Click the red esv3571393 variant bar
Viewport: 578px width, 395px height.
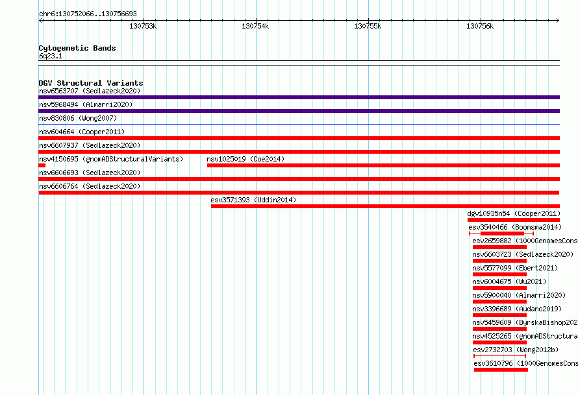coord(385,206)
